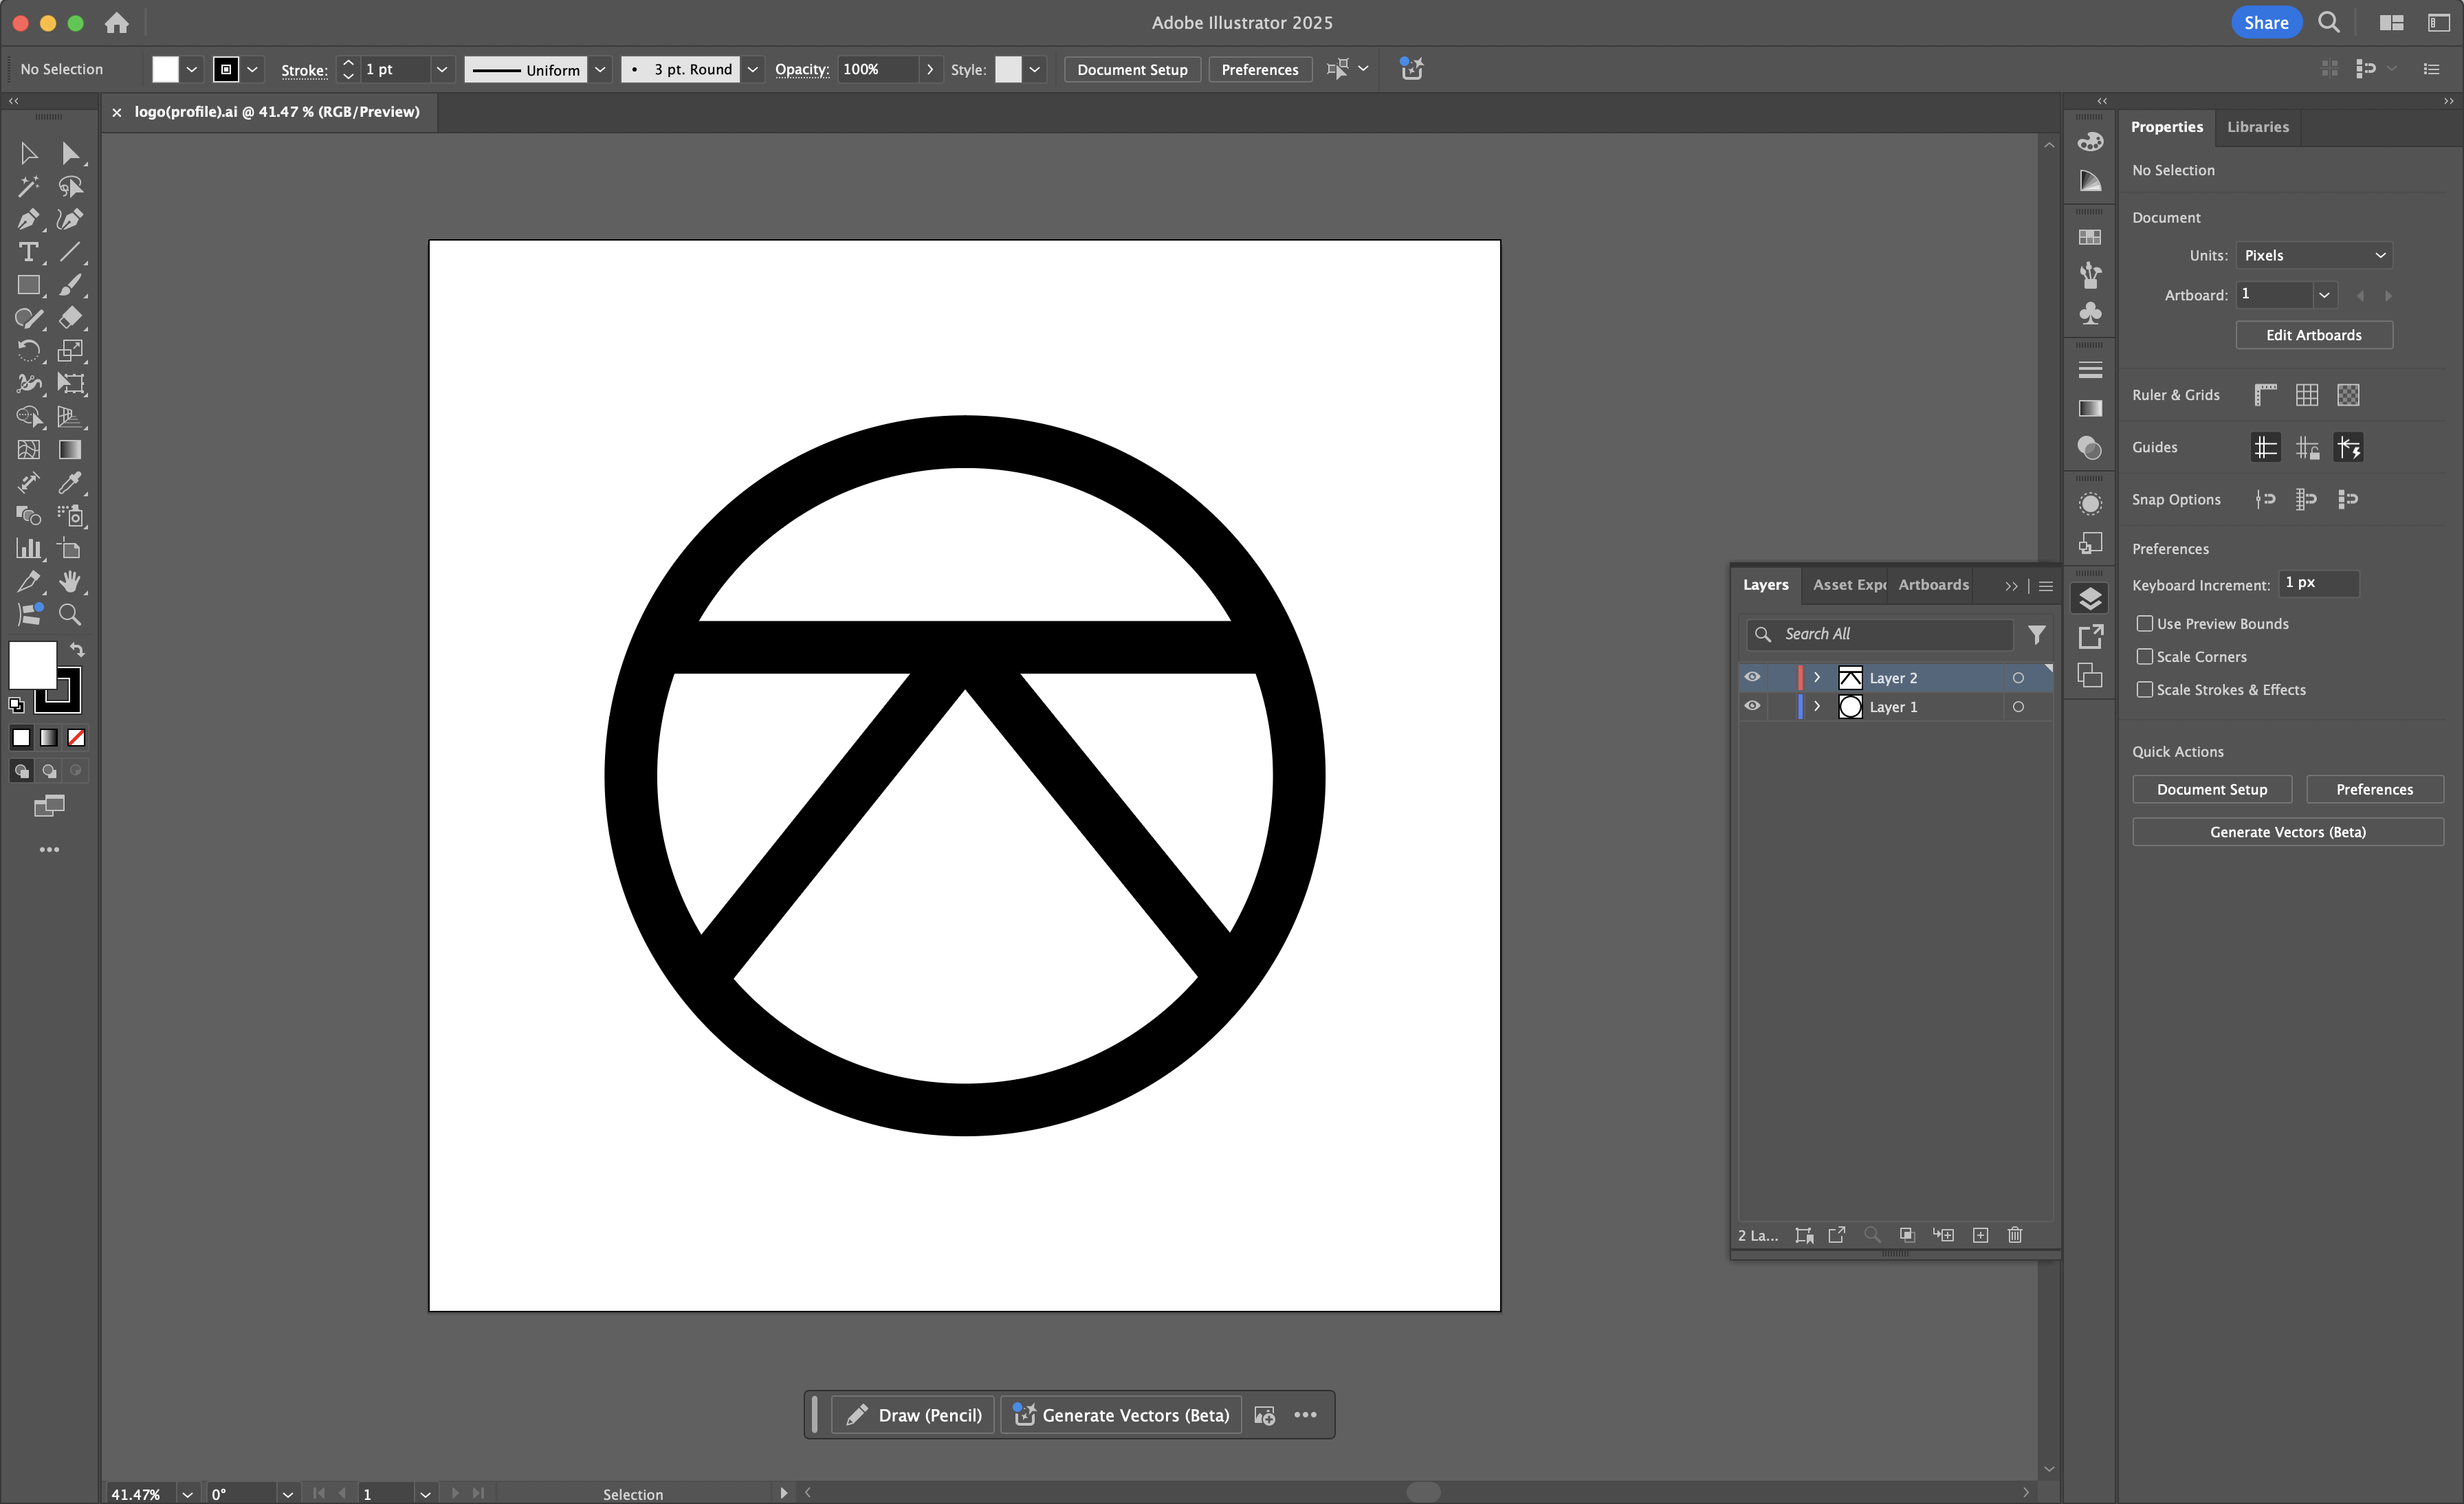The width and height of the screenshot is (2464, 1504).
Task: Switch to the Artboards tab
Action: [x=1933, y=585]
